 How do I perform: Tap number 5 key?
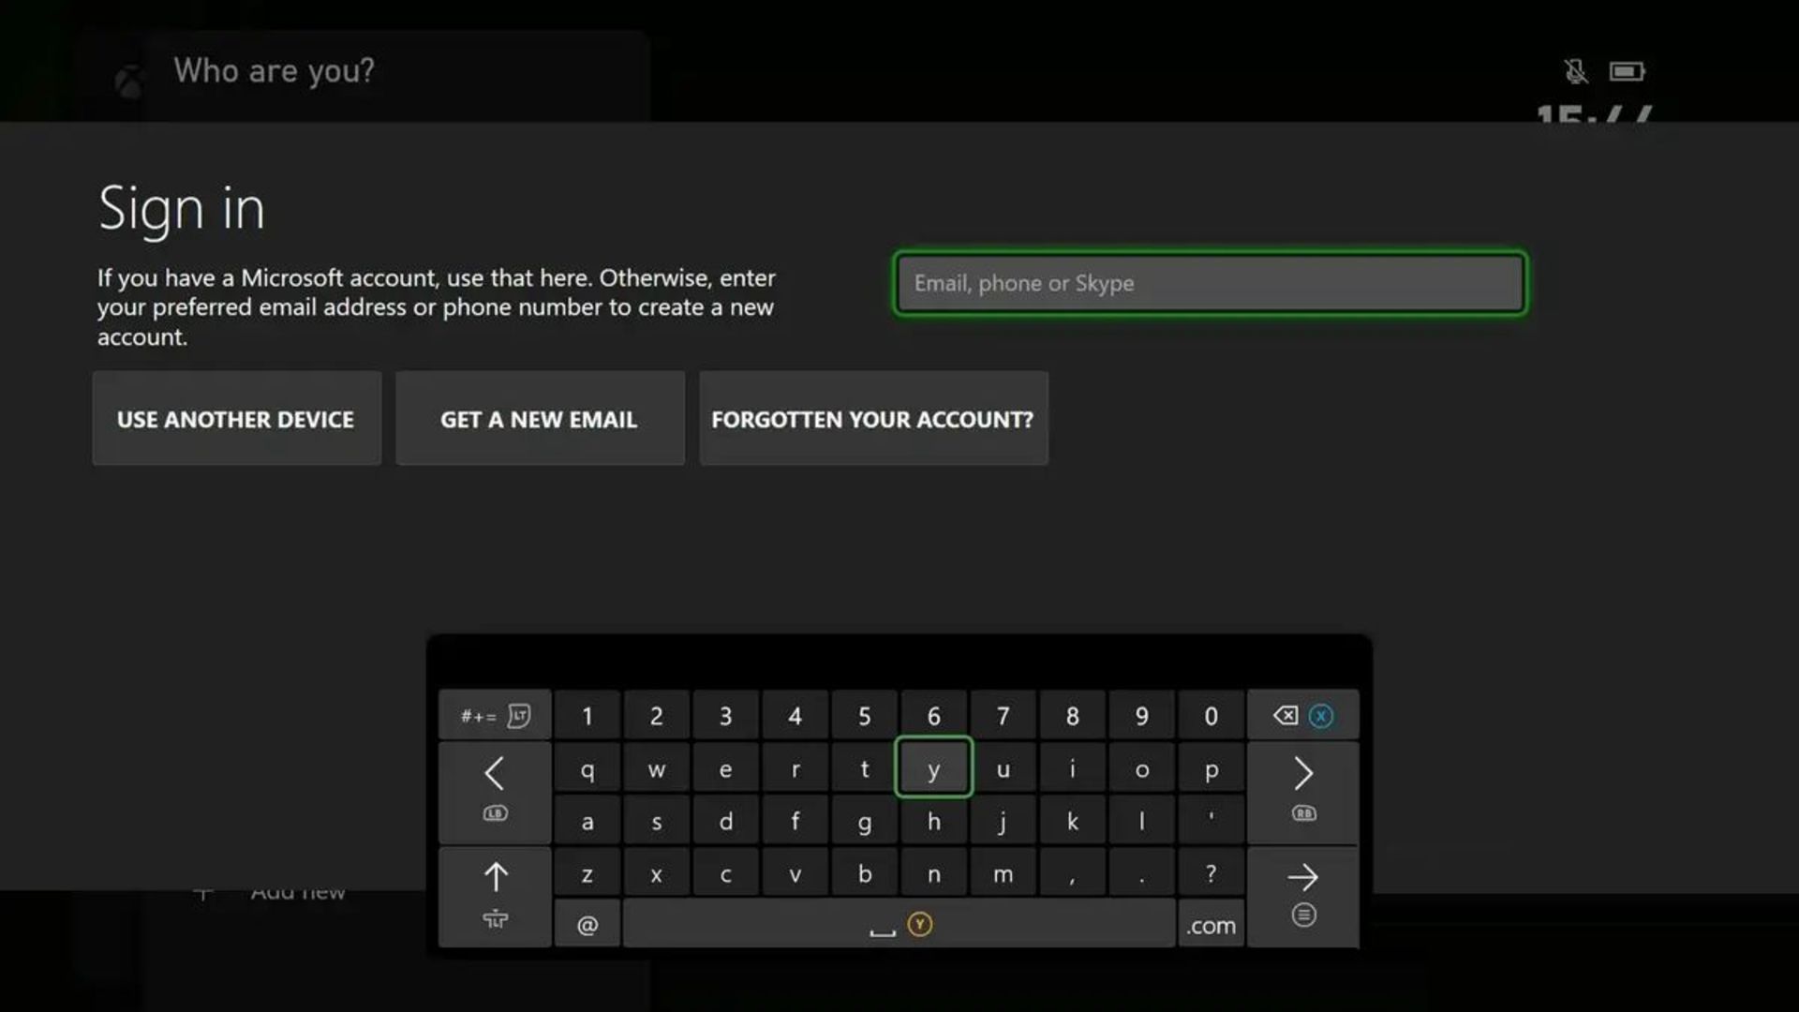(x=865, y=716)
